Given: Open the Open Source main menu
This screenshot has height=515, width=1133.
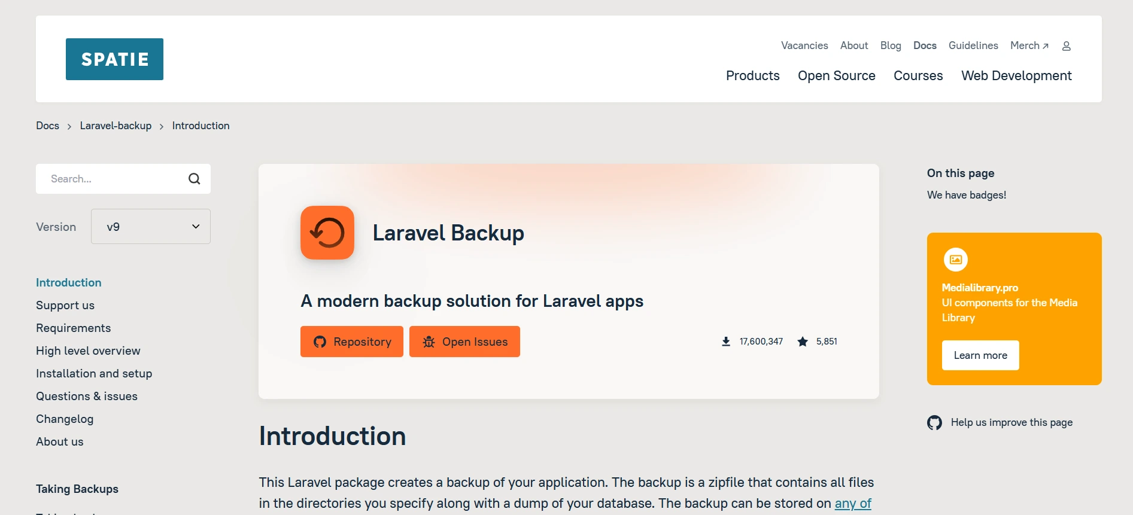Looking at the screenshot, I should [837, 75].
